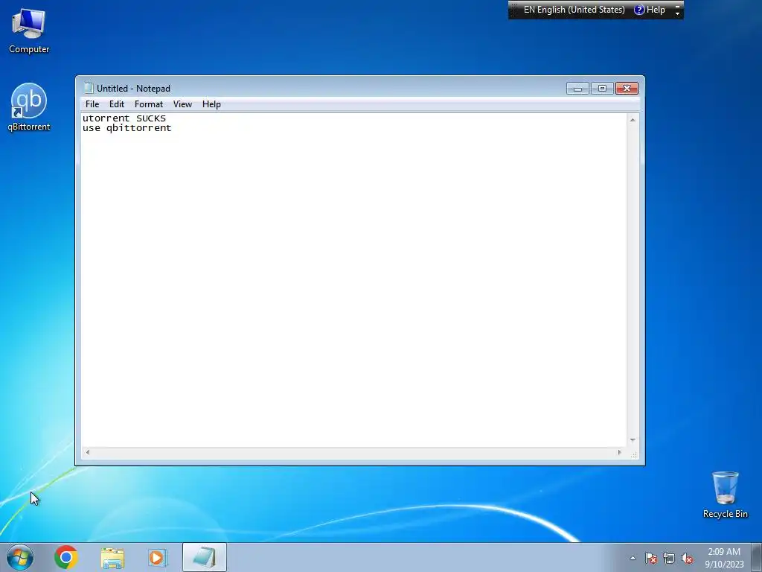Click the Notepad taskbar button

click(205, 557)
